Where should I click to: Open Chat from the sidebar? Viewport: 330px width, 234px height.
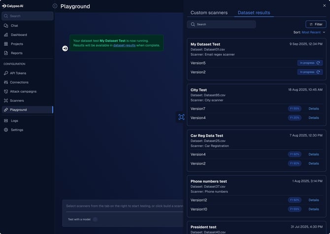tap(14, 26)
